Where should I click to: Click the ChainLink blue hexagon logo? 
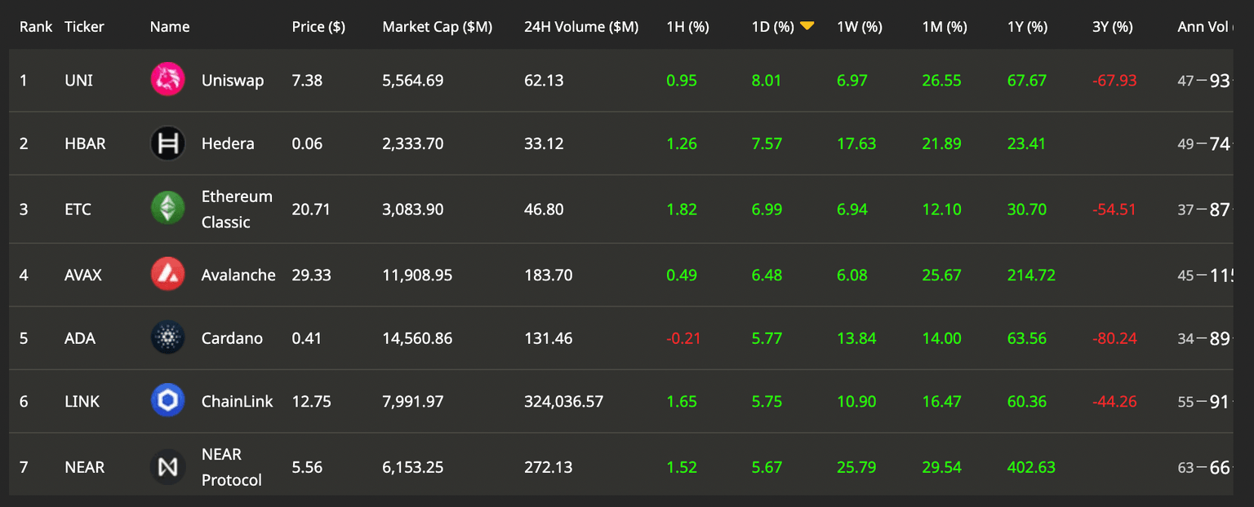point(167,401)
